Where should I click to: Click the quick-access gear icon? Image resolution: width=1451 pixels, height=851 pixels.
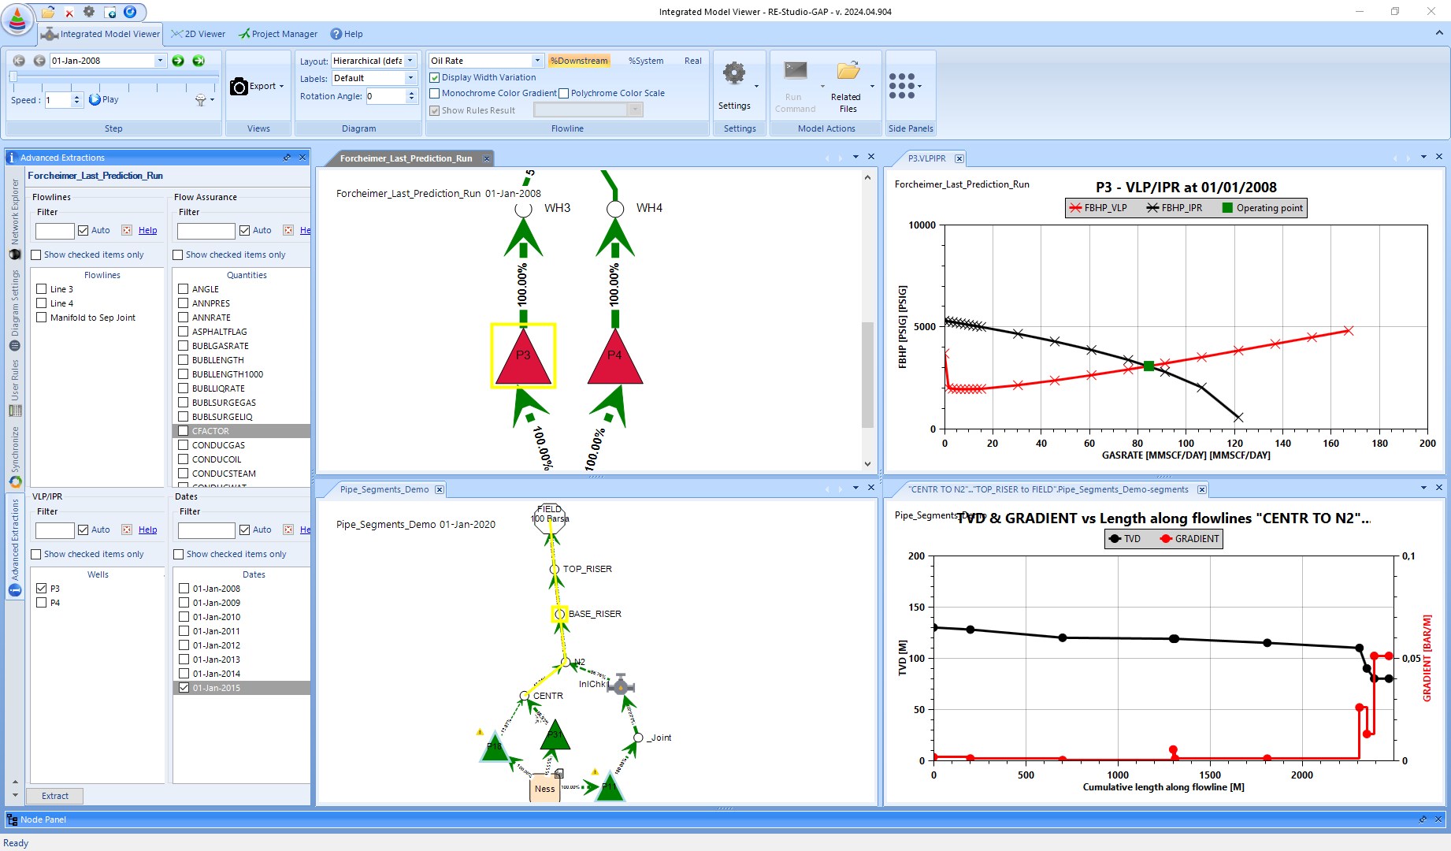(89, 12)
